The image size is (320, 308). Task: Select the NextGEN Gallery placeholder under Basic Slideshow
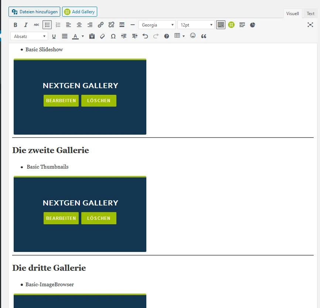[80, 97]
